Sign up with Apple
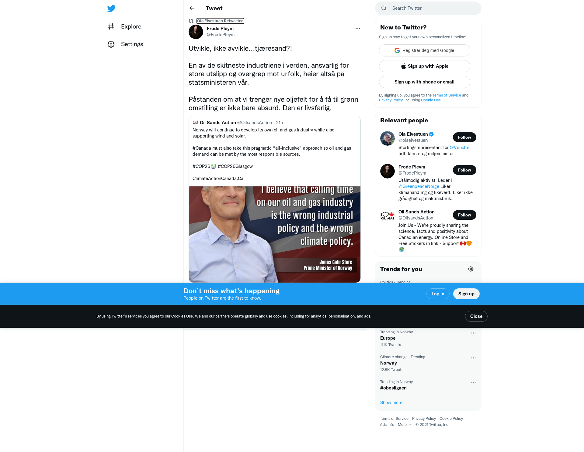Viewport: 584px width, 452px height. 425,66
